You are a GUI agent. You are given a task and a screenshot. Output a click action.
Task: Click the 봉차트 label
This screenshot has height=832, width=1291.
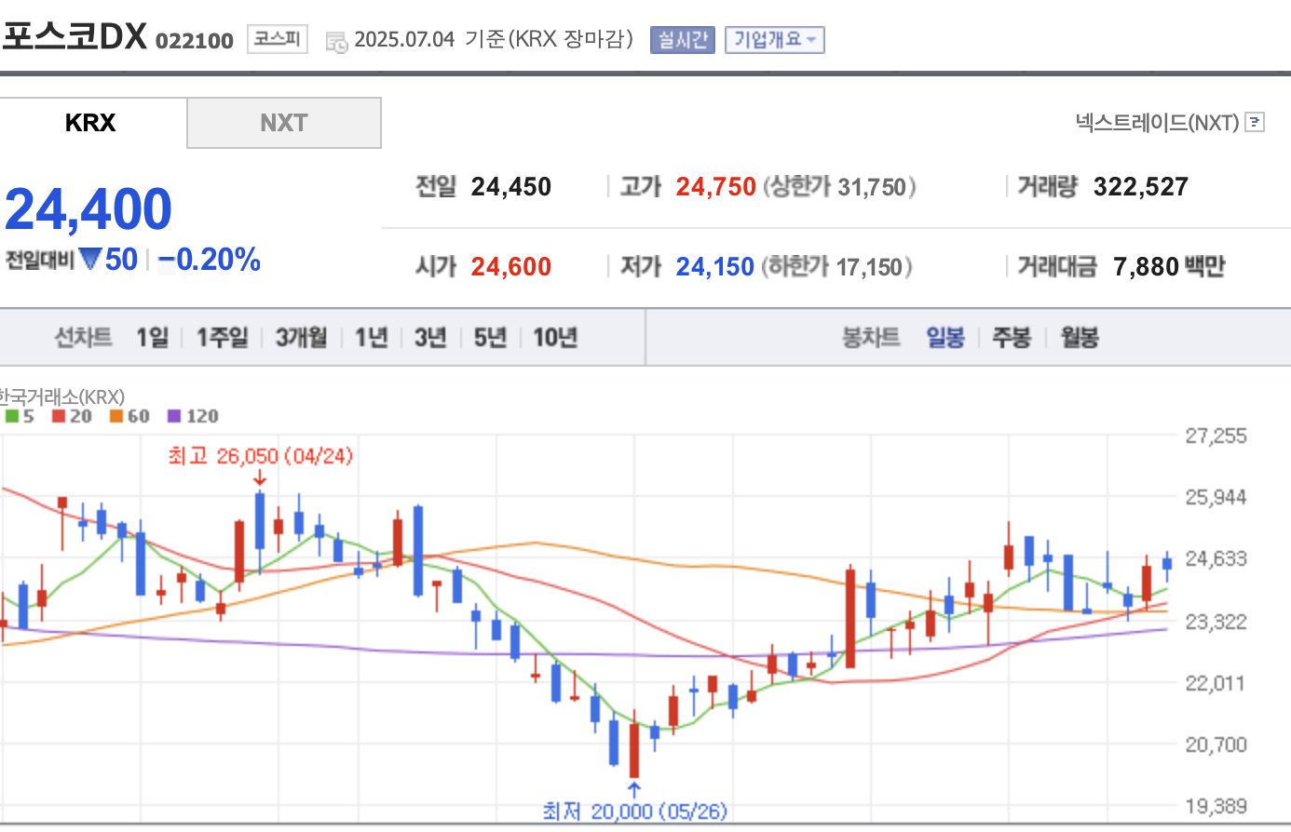click(x=871, y=337)
